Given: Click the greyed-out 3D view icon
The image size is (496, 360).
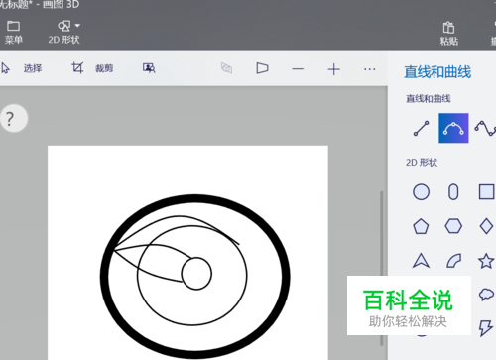Looking at the screenshot, I should click(226, 68).
